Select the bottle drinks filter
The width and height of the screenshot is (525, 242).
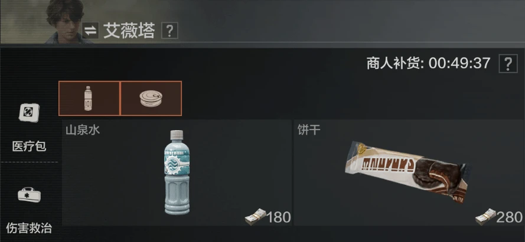tap(89, 98)
